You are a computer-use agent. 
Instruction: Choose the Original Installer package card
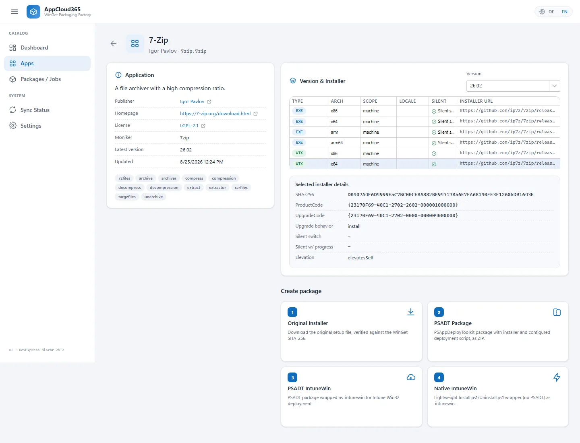[352, 331]
